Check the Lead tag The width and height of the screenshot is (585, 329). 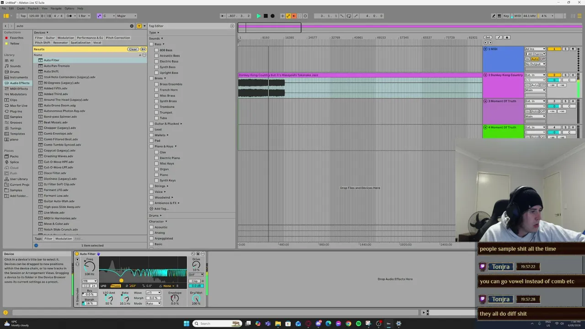click(x=151, y=129)
